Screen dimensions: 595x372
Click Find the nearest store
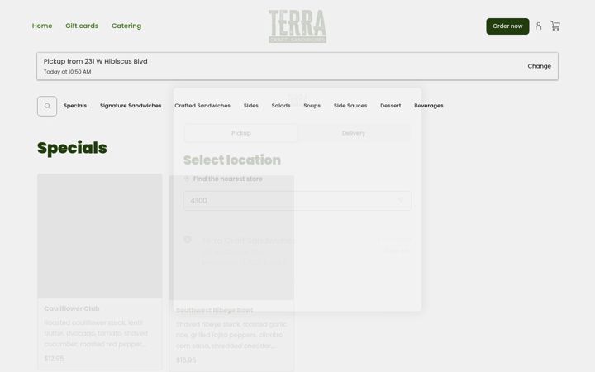pos(228,179)
